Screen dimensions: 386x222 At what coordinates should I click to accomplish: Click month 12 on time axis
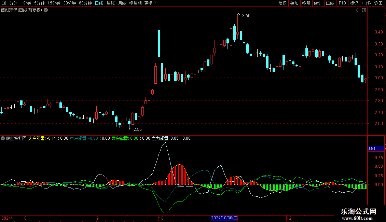click(289, 218)
